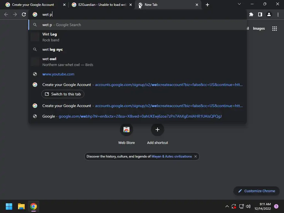Open the network tray icon

coord(241,206)
